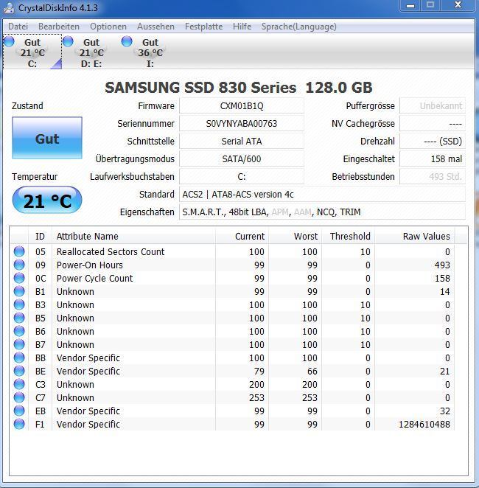Click status icon of attribute B7
Image resolution: width=479 pixels, height=488 pixels.
[x=19, y=344]
